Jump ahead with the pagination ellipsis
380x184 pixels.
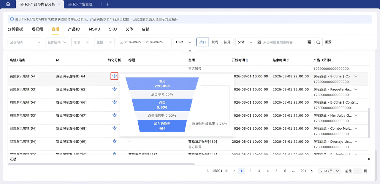pyautogui.click(x=294, y=171)
